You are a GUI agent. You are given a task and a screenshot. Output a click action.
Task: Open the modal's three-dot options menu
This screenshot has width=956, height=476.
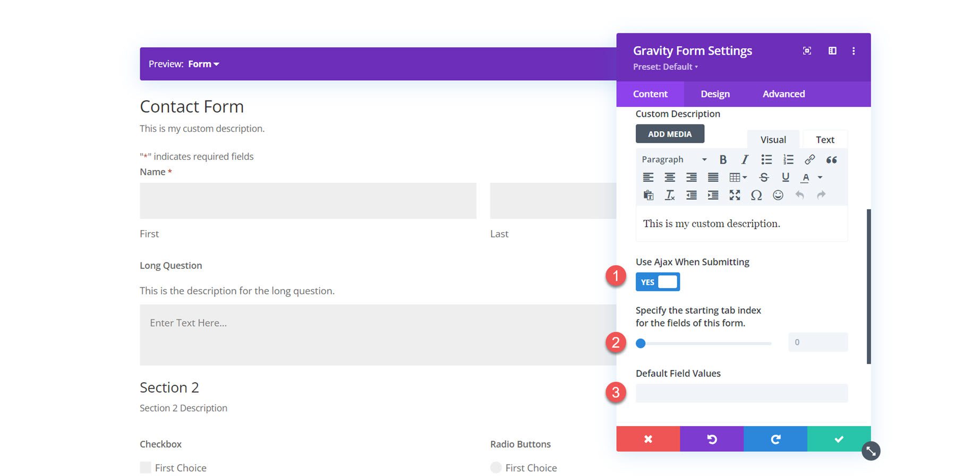tap(853, 50)
